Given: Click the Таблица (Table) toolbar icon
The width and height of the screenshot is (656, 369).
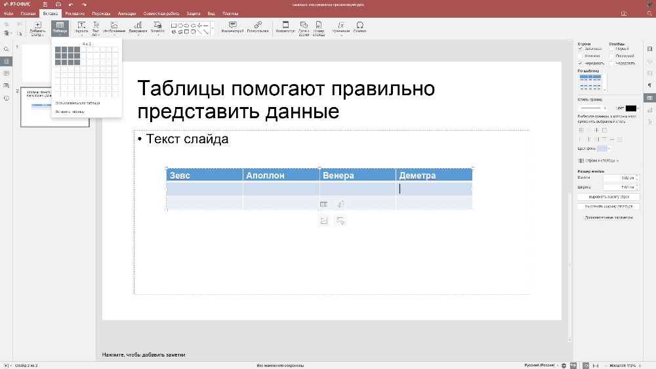Looking at the screenshot, I should coord(60,27).
